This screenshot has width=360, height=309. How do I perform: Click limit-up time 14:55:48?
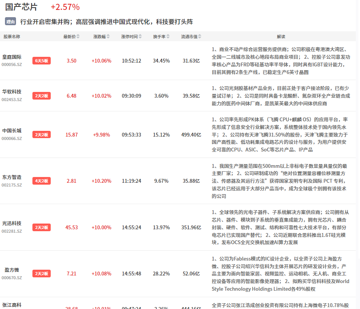point(131,274)
